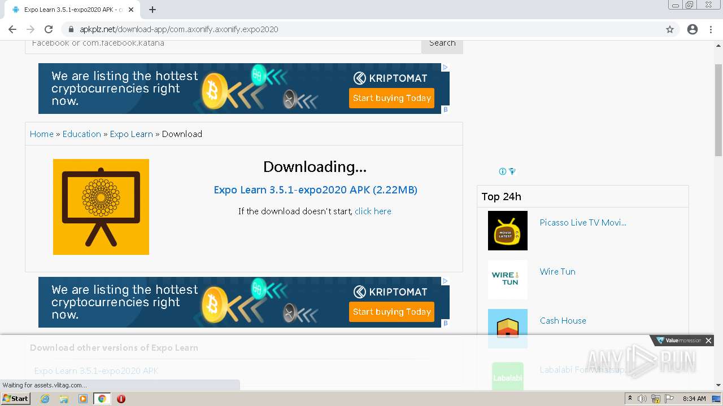Open the Home breadcrumb link
The image size is (723, 406).
42,134
